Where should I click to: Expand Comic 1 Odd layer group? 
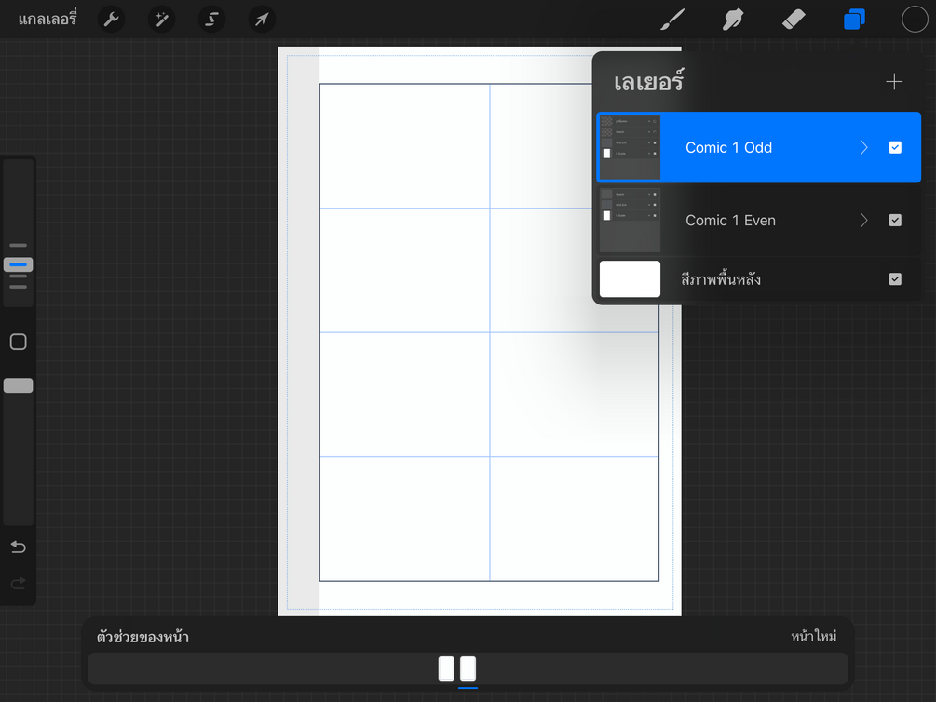coord(862,147)
